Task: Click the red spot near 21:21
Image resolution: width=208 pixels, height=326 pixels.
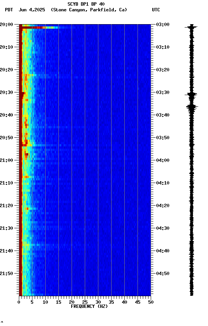Action: (27, 209)
